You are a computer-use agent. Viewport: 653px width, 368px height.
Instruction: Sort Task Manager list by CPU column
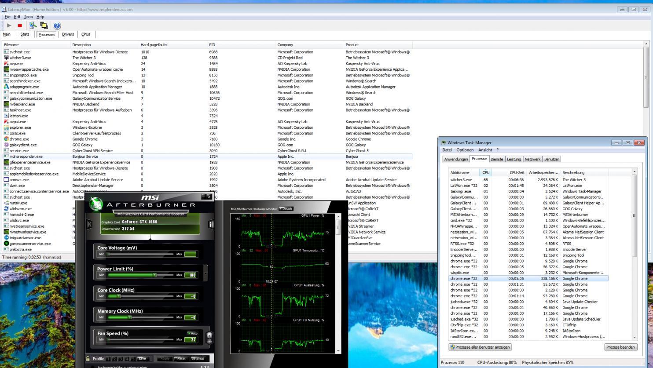click(x=486, y=173)
